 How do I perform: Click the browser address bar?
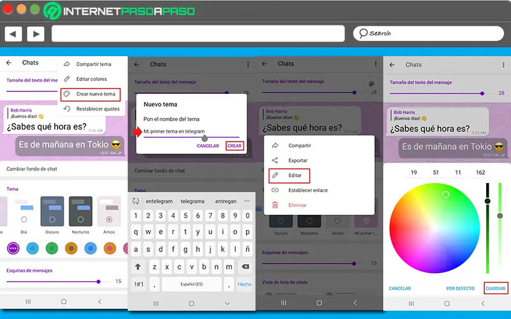[x=198, y=33]
